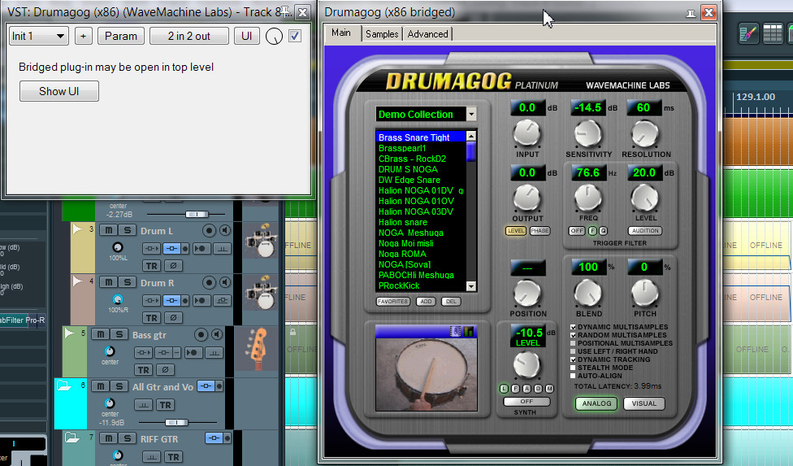Open envelopes button on Drum L track
The height and width of the screenshot is (466, 793).
(222, 248)
